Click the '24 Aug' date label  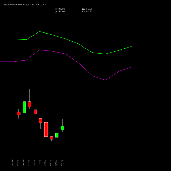tap(12, 162)
